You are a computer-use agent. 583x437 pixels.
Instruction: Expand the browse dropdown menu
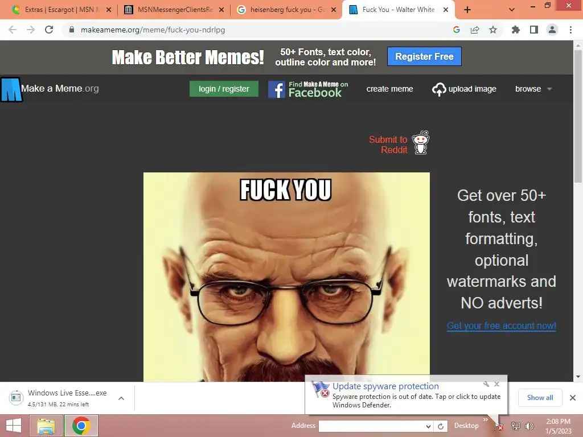(533, 89)
